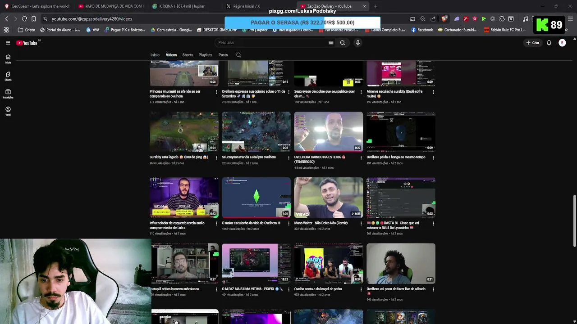Open the extensions puzzle icon
Viewport: 577px width, 324px height.
click(502, 19)
